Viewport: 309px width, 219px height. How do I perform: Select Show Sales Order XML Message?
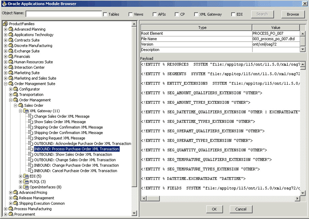pos(60,122)
